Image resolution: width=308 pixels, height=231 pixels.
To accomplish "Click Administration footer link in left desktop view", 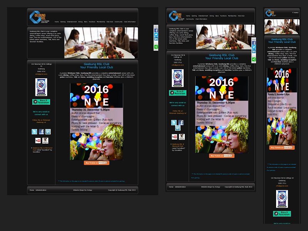I will click(x=41, y=190).
